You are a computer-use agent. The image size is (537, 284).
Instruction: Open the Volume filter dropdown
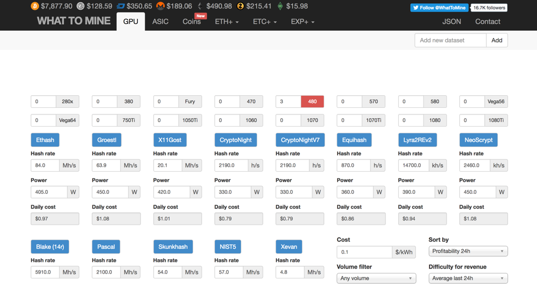click(x=376, y=278)
